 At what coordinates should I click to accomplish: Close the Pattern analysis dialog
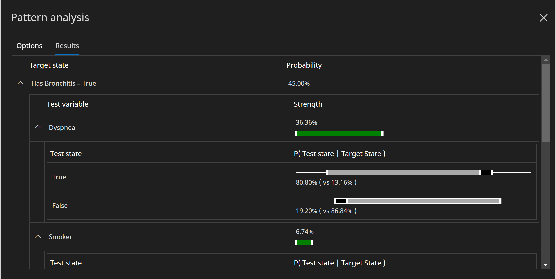click(x=544, y=18)
